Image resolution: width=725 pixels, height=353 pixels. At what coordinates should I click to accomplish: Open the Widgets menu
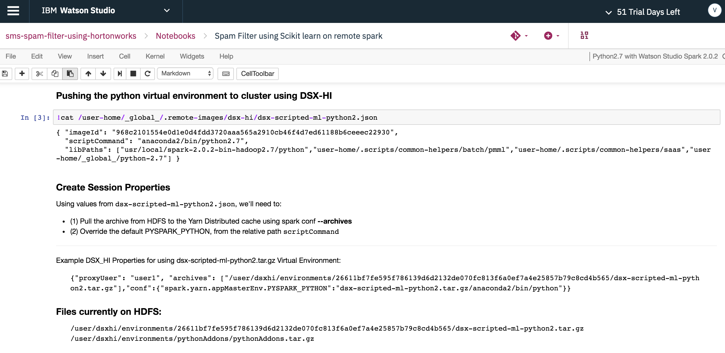pos(192,56)
